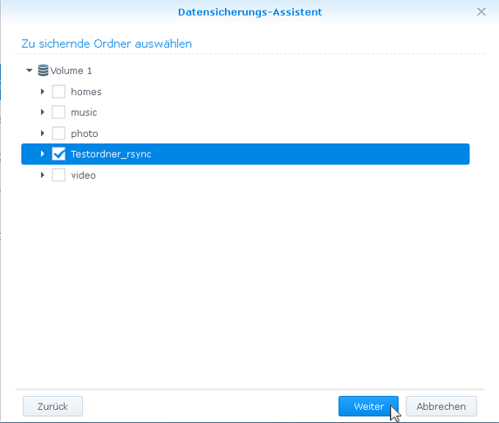Tick the photo folder checkbox

click(x=58, y=133)
